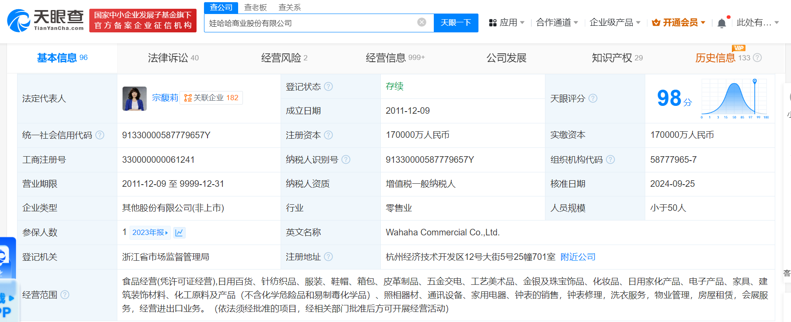Clear the search box with the X icon
The width and height of the screenshot is (791, 322).
(x=422, y=22)
